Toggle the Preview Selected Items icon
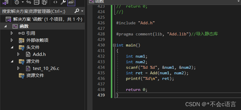This screenshot has height=110, width=241. (x=71, y=2)
